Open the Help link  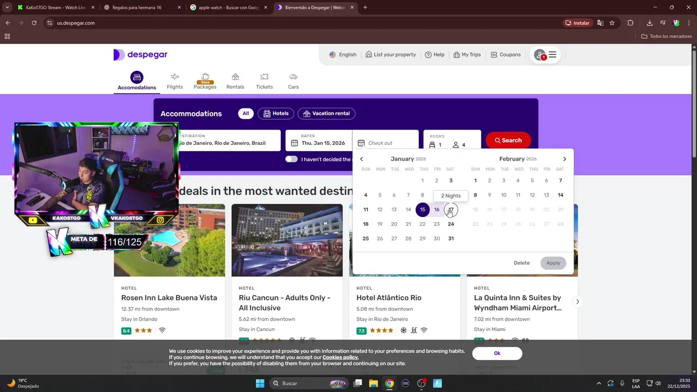(x=435, y=54)
